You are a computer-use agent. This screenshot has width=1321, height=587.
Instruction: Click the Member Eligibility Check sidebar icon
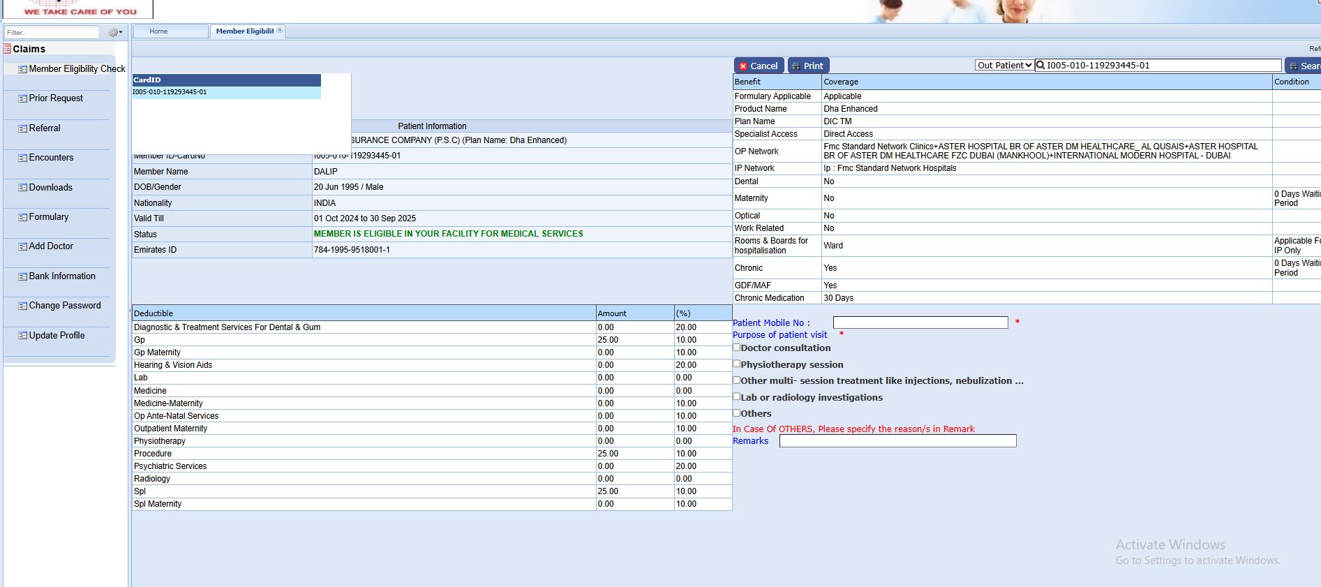coord(22,69)
